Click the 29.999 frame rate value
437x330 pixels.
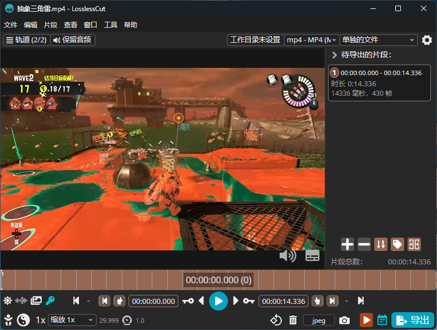[x=109, y=321]
